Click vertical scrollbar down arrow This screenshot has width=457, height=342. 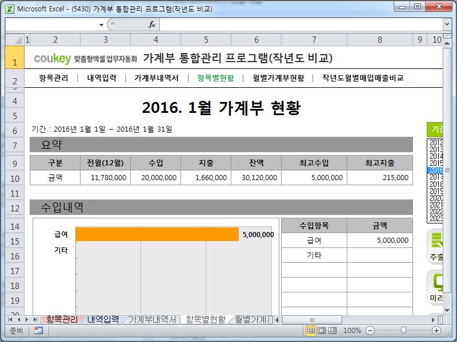[x=447, y=310]
